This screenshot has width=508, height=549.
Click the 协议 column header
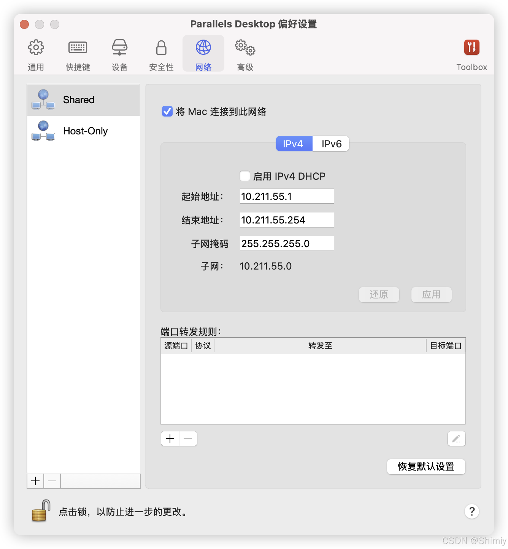click(x=203, y=346)
